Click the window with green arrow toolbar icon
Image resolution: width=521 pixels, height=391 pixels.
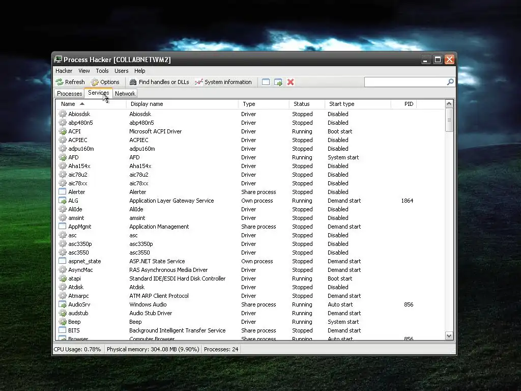(278, 82)
